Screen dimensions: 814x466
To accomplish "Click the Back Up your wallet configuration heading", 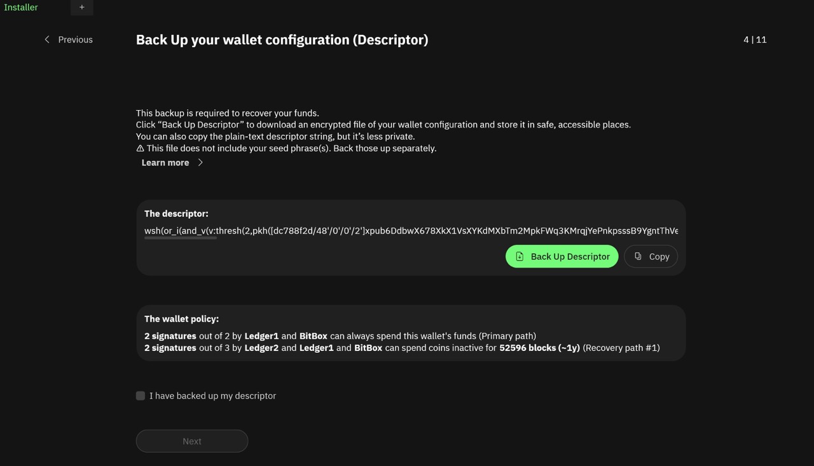I will 282,39.
